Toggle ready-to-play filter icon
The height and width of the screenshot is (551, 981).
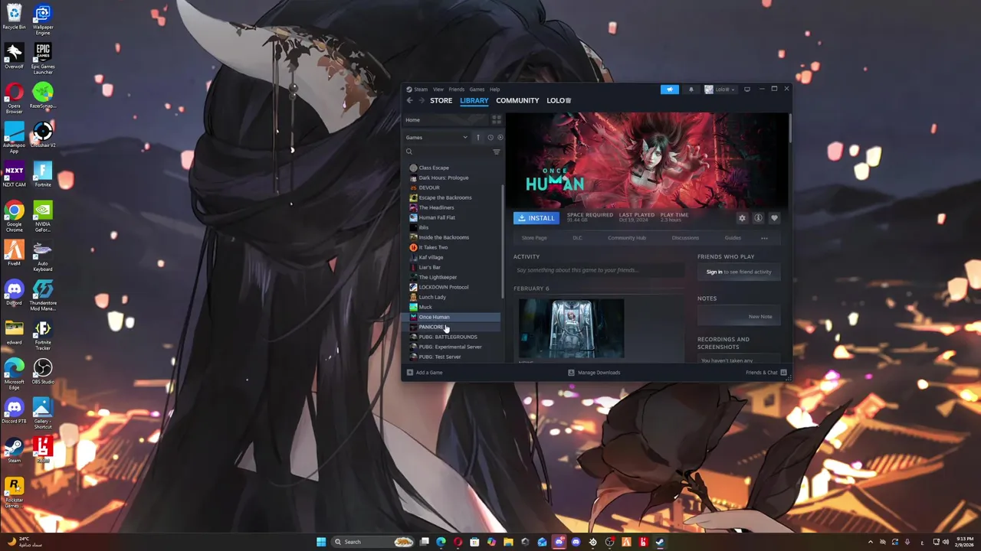[x=500, y=138]
